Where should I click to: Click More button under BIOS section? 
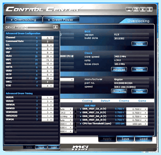(140, 44)
